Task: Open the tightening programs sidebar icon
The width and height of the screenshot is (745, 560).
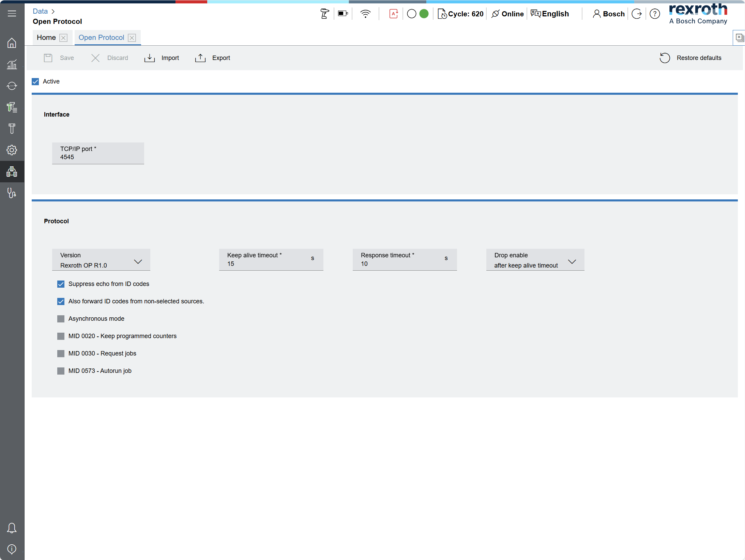Action: [12, 107]
